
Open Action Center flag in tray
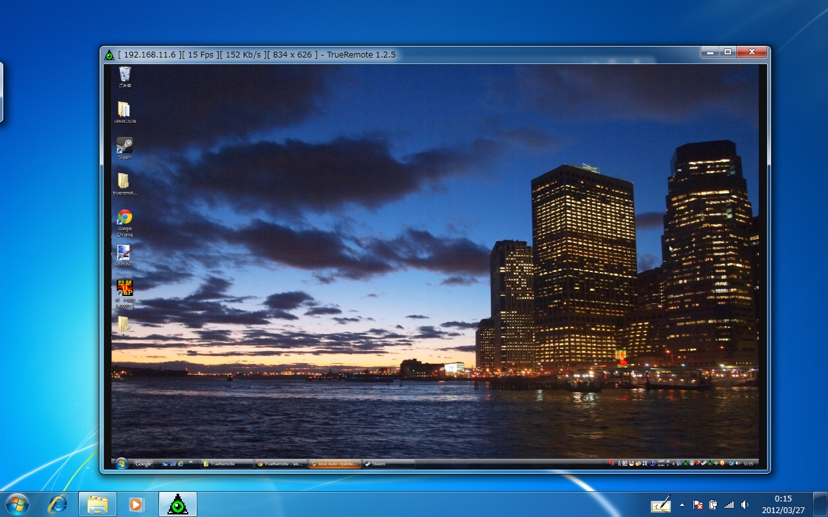(698, 505)
